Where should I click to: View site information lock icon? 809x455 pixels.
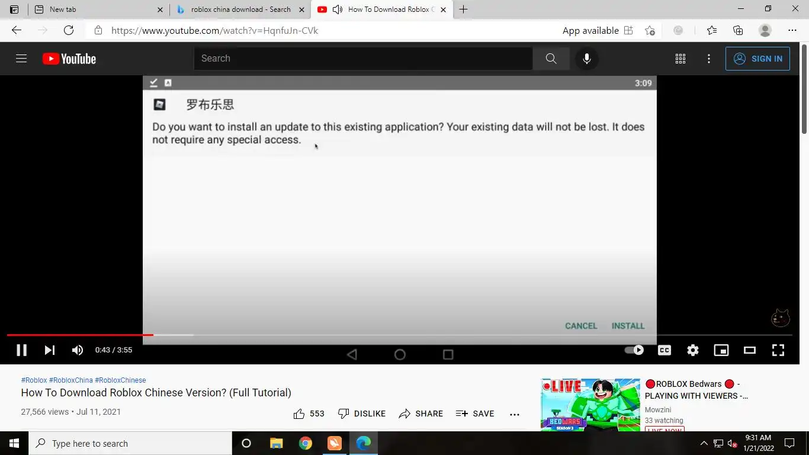coord(98,30)
